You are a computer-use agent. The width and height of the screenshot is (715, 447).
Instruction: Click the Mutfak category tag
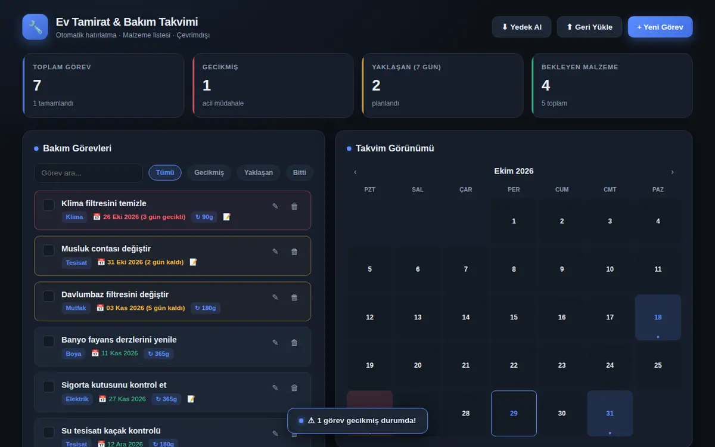point(76,308)
